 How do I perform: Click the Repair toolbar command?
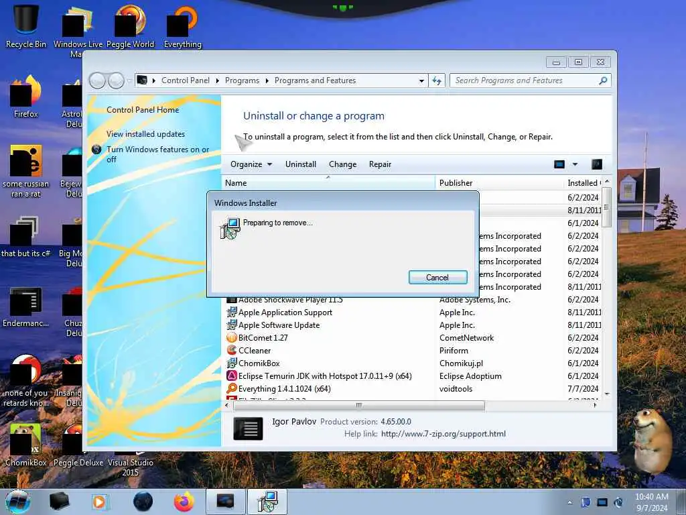click(380, 164)
